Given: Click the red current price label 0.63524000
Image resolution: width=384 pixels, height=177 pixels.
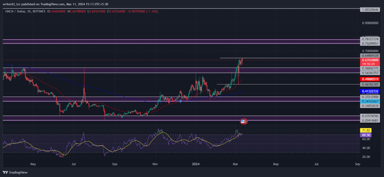Looking at the screenshot, I should [370, 60].
